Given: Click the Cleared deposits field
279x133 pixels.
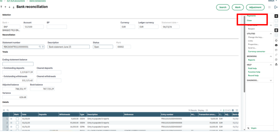Looking at the screenshot, I should (49, 72).
